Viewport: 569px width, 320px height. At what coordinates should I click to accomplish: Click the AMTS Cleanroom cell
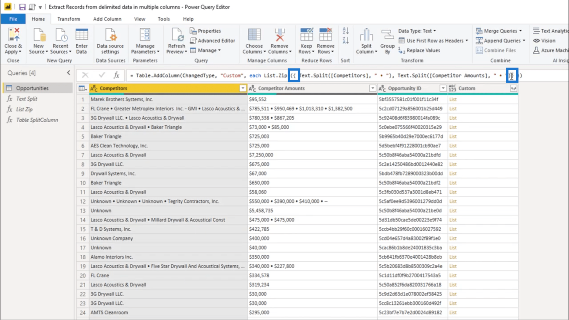click(168, 313)
